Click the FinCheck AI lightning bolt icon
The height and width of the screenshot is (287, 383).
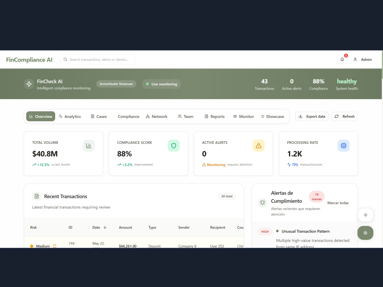tap(29, 84)
